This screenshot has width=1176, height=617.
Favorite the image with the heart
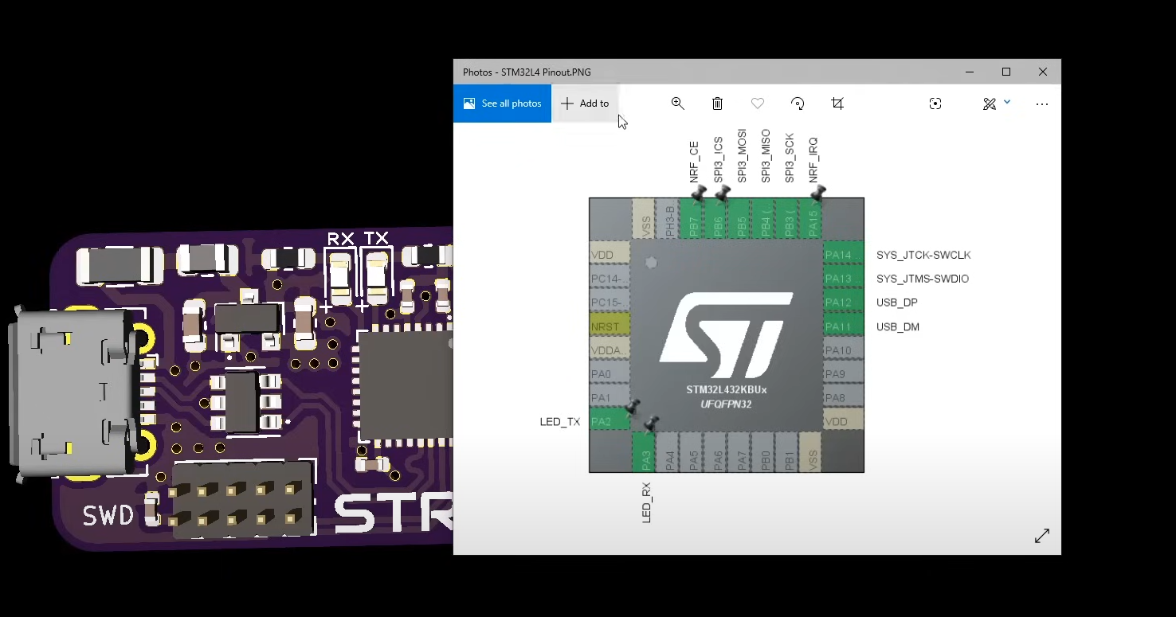pyautogui.click(x=757, y=103)
